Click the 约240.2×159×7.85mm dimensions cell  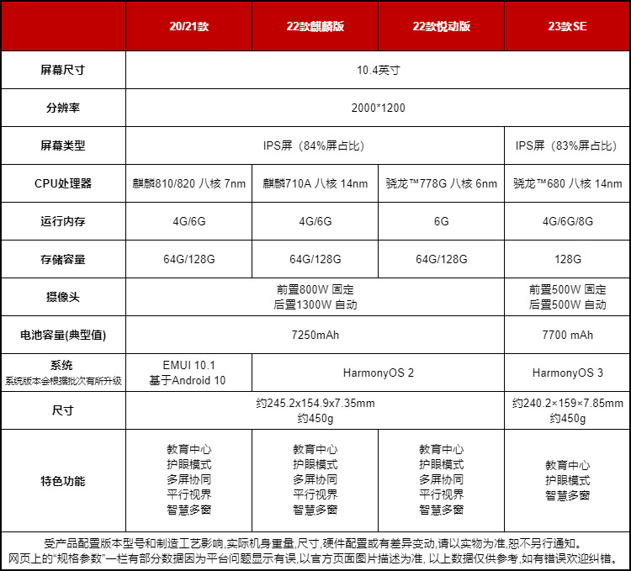(x=567, y=410)
